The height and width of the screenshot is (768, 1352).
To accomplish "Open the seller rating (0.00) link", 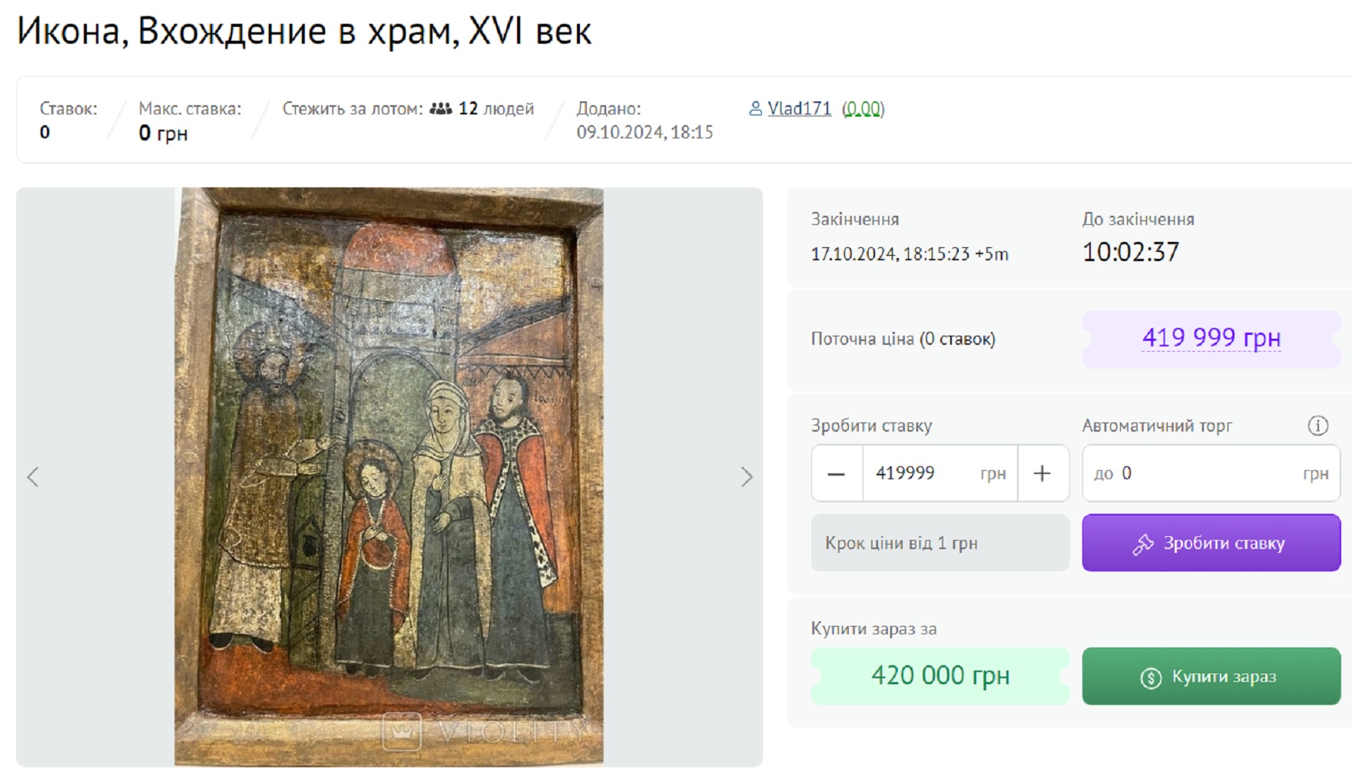I will coord(863,109).
